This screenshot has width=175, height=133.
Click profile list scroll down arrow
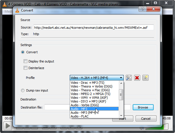[121, 116]
